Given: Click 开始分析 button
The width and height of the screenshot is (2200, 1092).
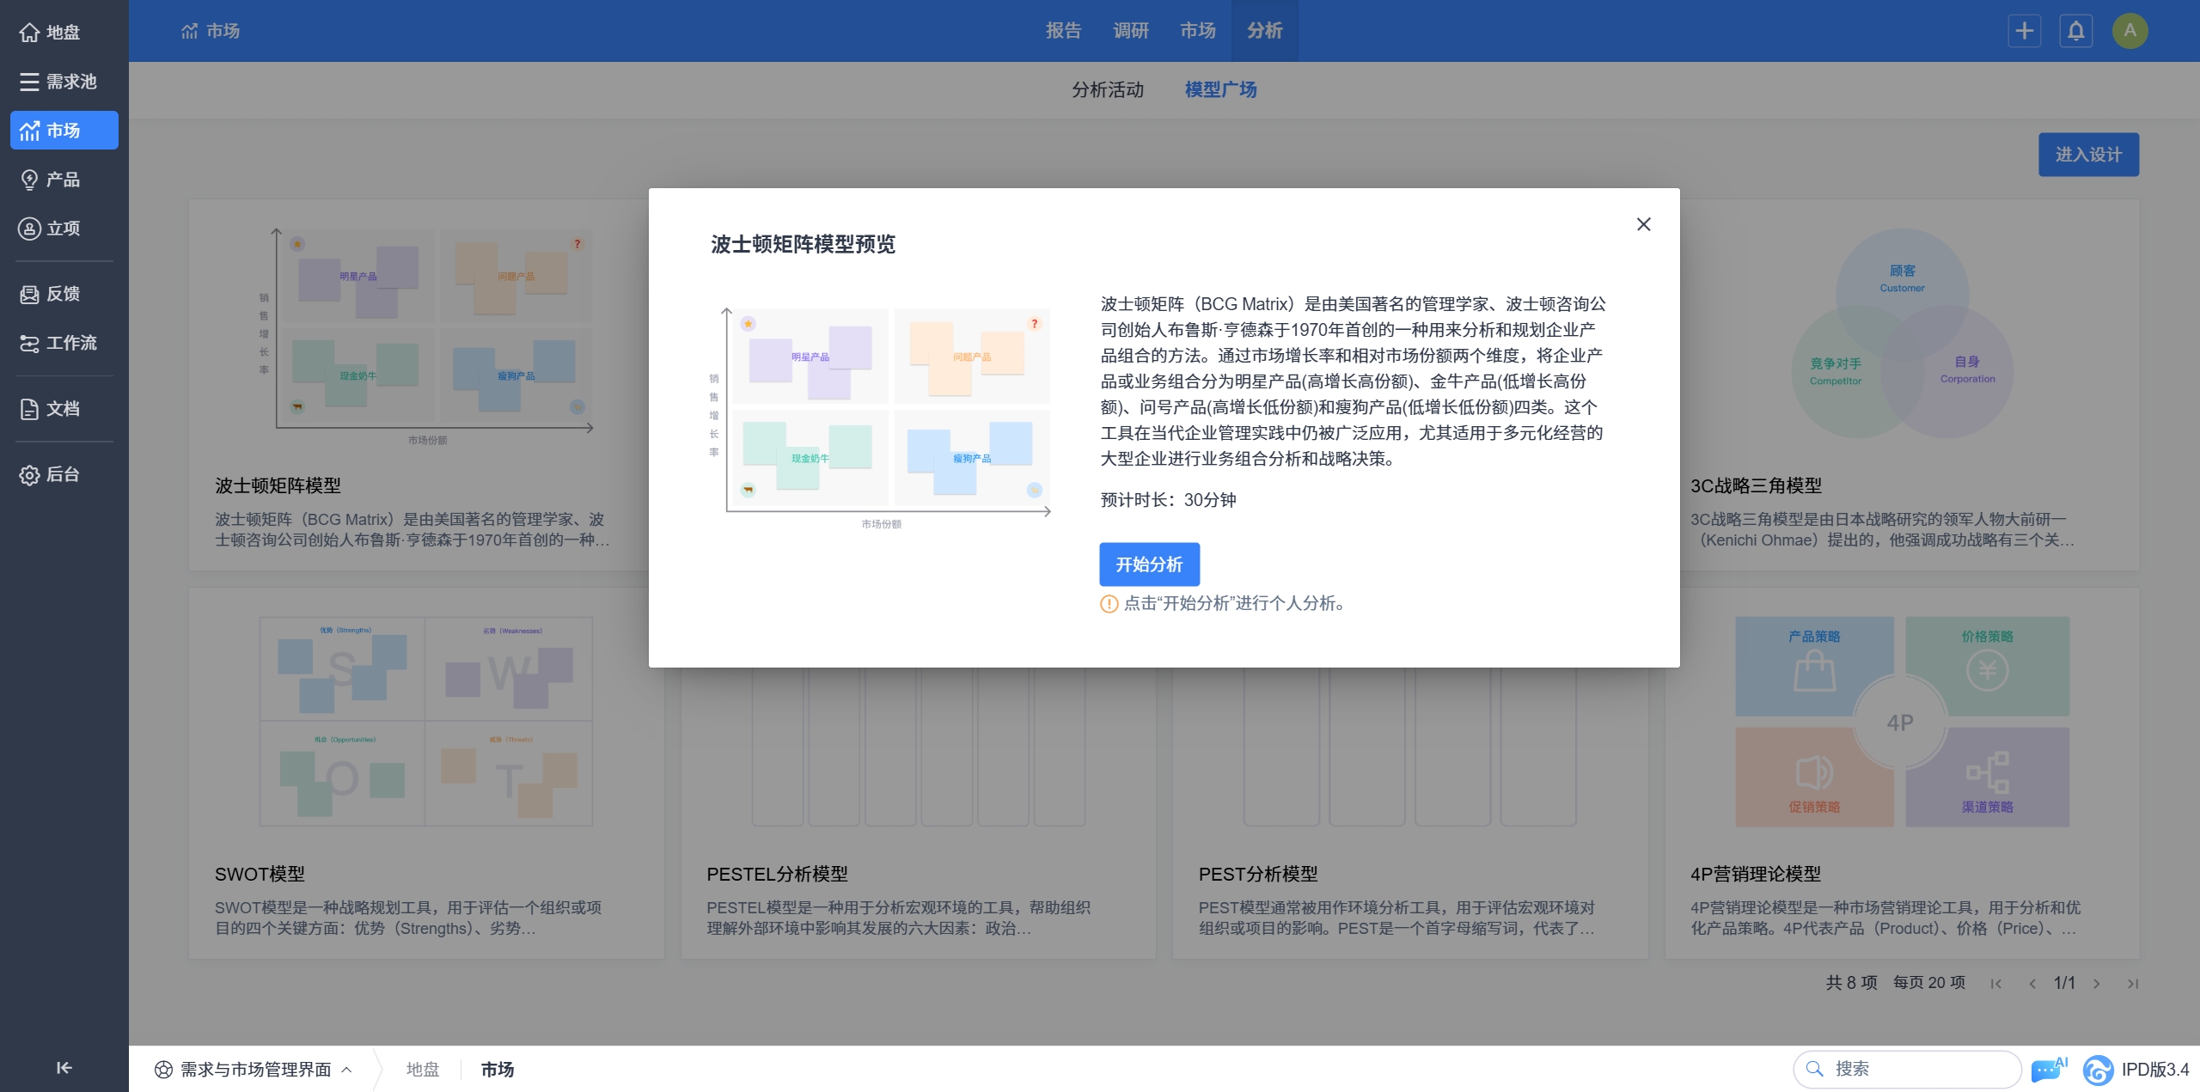Looking at the screenshot, I should [x=1149, y=564].
